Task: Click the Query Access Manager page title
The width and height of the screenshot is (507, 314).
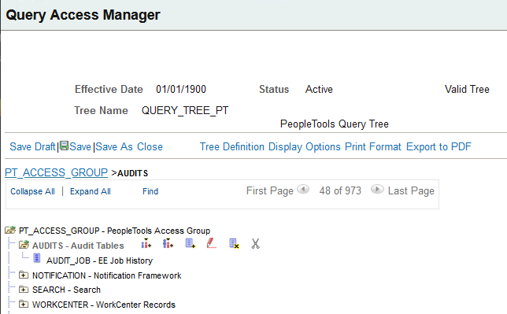Action: [83, 15]
